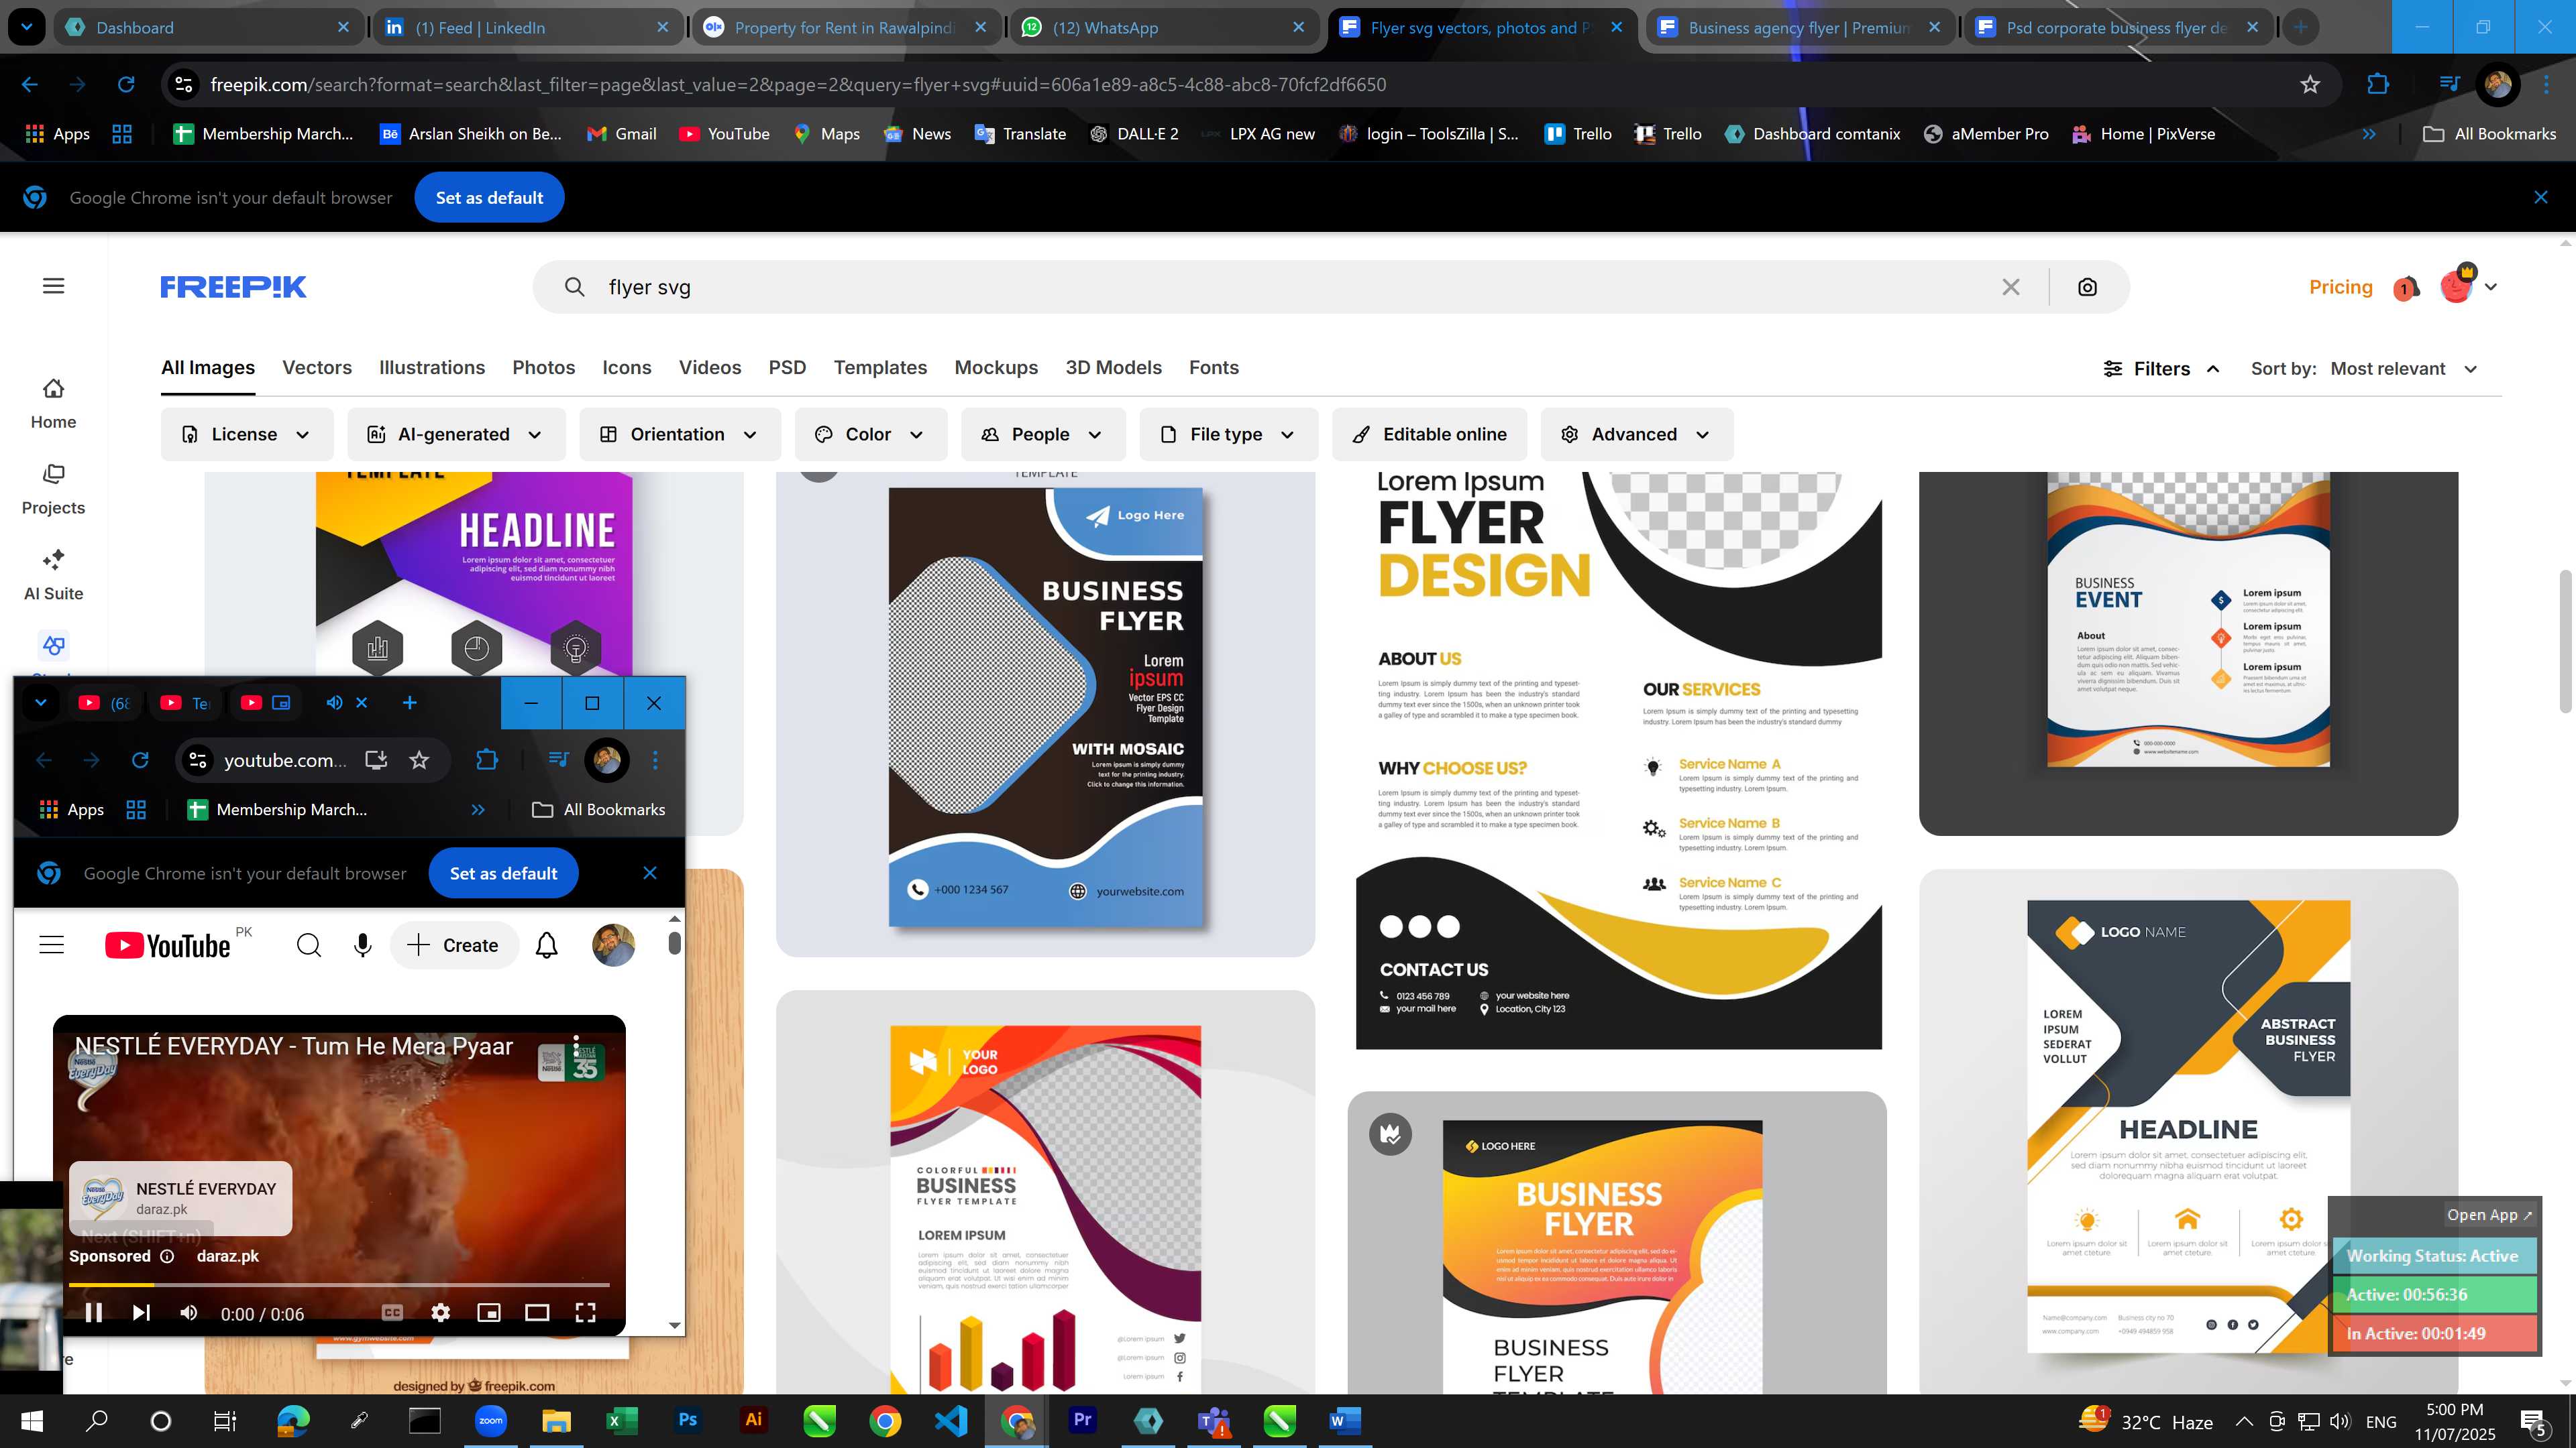The height and width of the screenshot is (1448, 2576).
Task: Click the YouTube Create button
Action: 454,945
